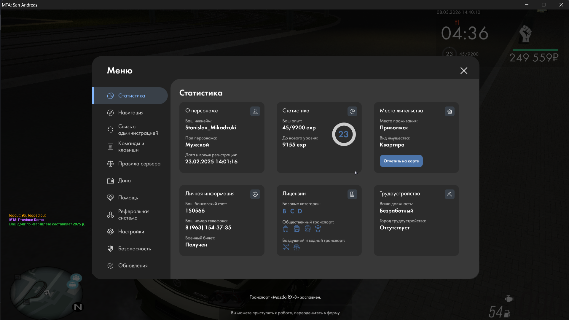Screen dimensions: 569x320
Task: Open the Навигация menu section
Action: pyautogui.click(x=130, y=113)
